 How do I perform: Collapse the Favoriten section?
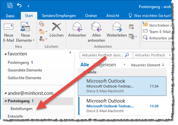coord(5,54)
